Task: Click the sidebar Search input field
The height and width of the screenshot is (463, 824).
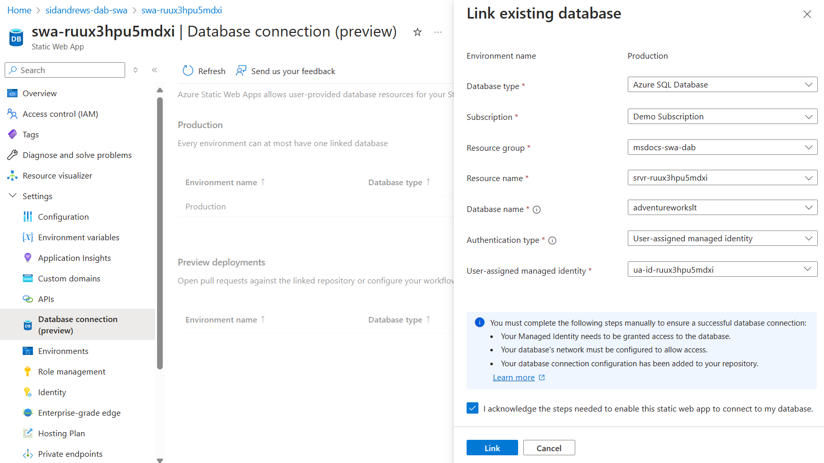Action: pyautogui.click(x=65, y=70)
